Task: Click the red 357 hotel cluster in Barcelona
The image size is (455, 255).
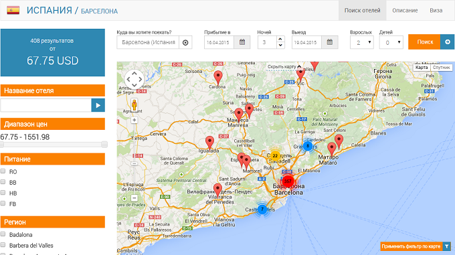Action: [288, 181]
